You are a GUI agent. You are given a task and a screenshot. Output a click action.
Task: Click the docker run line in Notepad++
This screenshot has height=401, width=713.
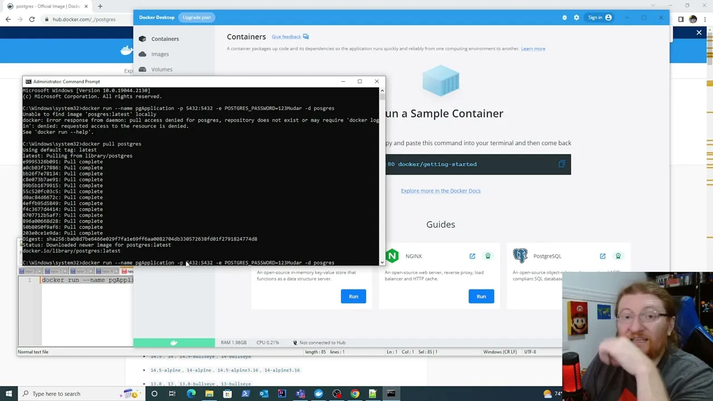click(87, 280)
